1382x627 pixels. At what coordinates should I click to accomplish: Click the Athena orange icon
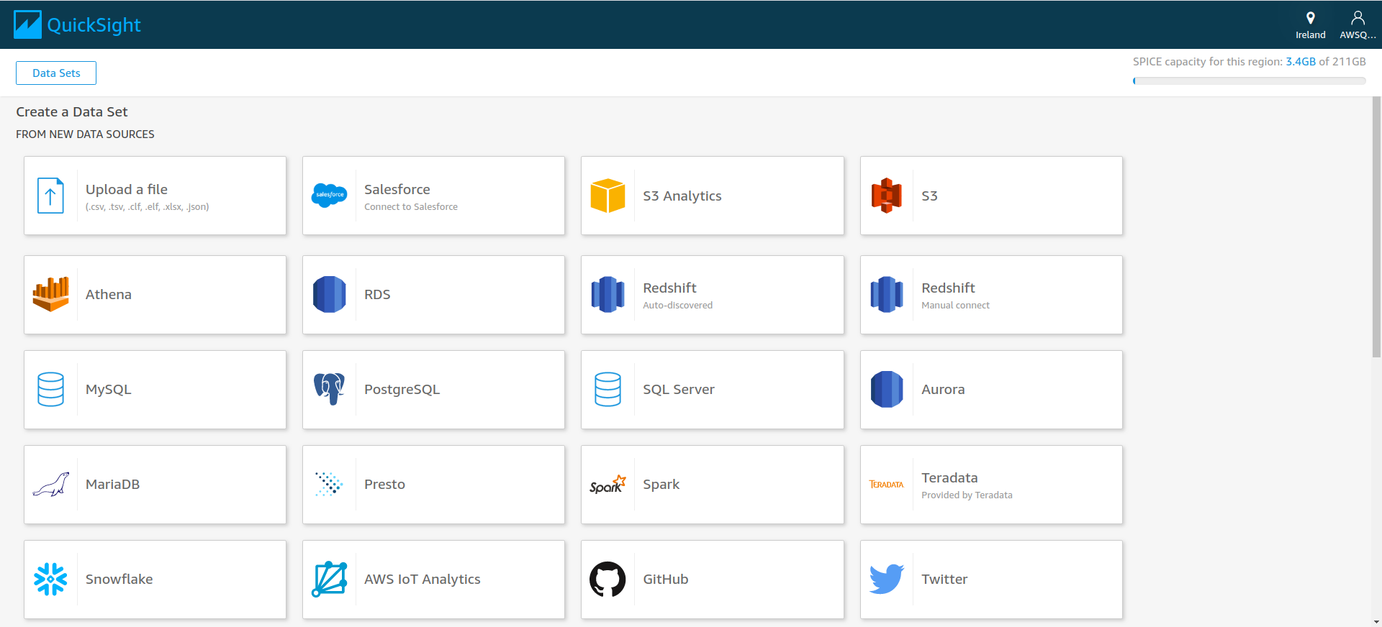(50, 294)
